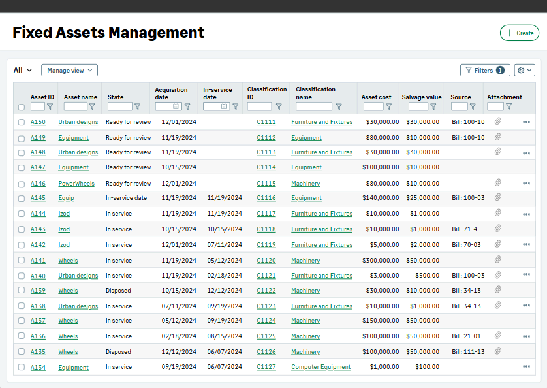Screen dimensions: 547x388
Task: Click the State filter input field
Action: (120, 106)
